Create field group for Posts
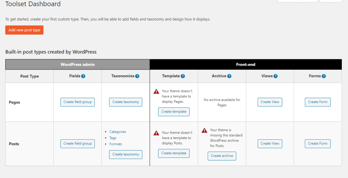 pos(77,144)
